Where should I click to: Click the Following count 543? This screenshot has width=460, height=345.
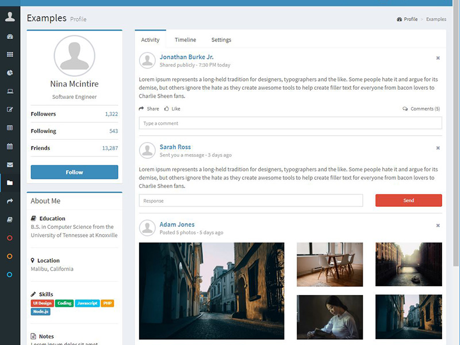pos(113,131)
